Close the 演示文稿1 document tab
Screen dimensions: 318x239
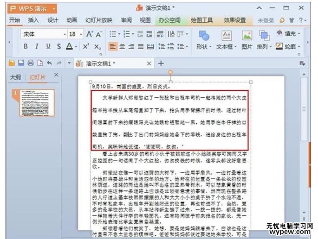point(149,63)
